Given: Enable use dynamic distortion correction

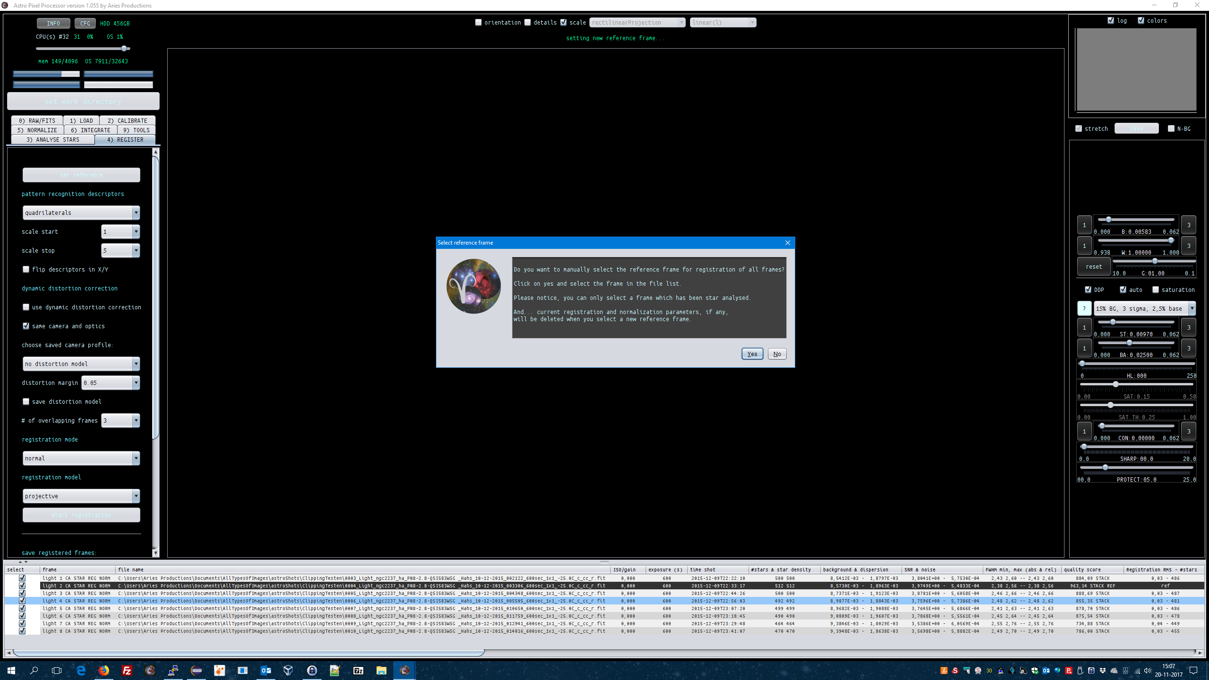Looking at the screenshot, I should [x=26, y=307].
